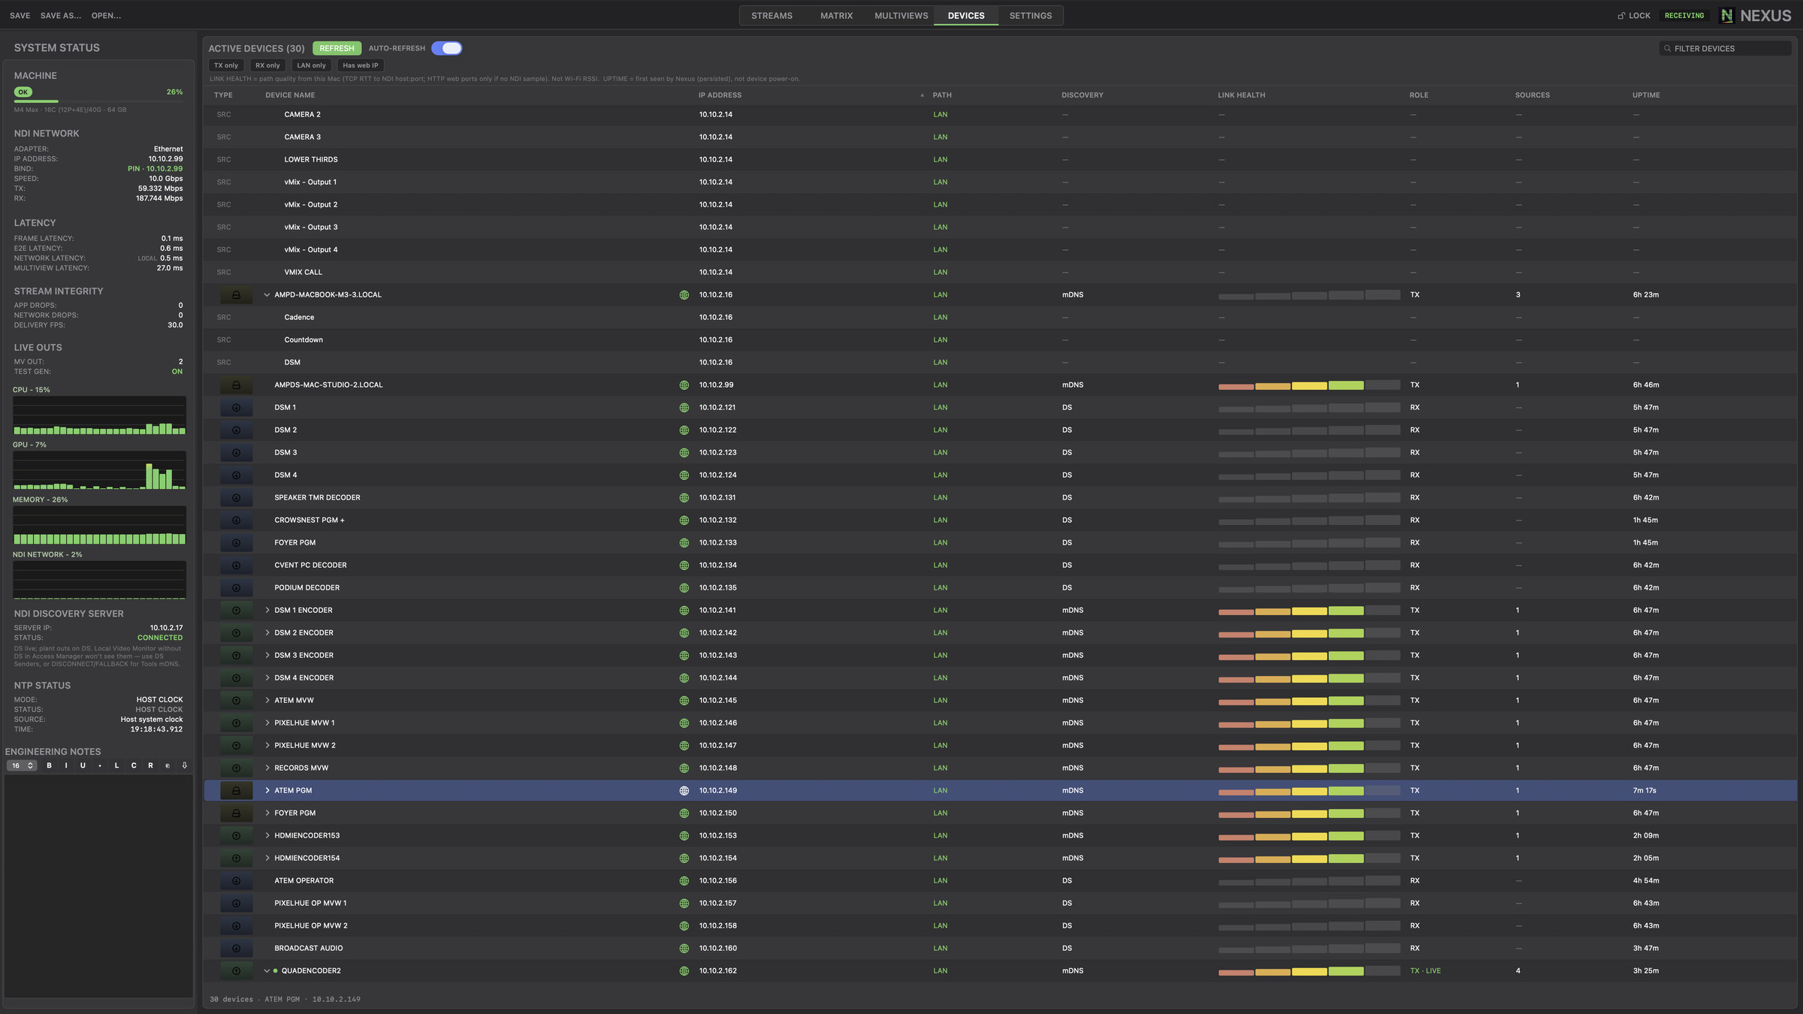
Task: Click globe icon for QUADENCODER2
Action: (684, 971)
